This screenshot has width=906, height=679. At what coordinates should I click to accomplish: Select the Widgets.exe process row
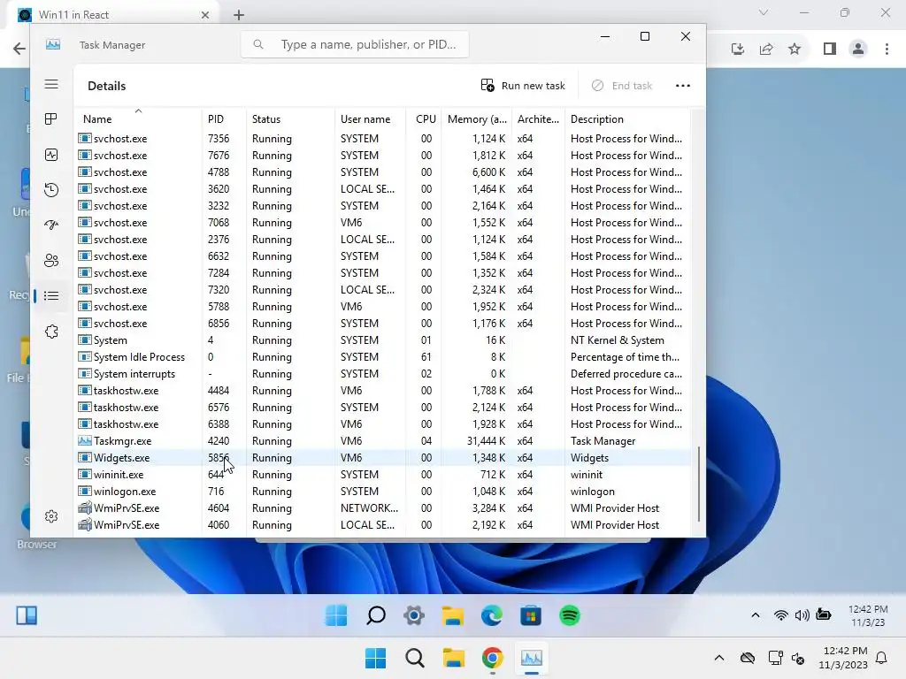coord(382,458)
